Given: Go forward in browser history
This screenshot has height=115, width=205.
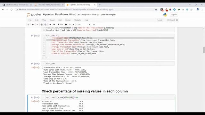Looking at the screenshot, I should click(7, 10).
